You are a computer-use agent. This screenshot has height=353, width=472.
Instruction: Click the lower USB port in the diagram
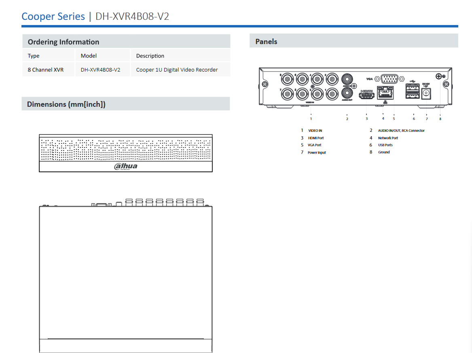point(413,95)
